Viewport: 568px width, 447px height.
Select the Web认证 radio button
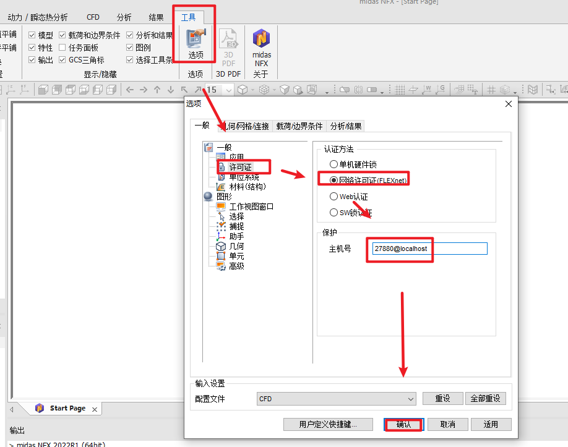333,197
